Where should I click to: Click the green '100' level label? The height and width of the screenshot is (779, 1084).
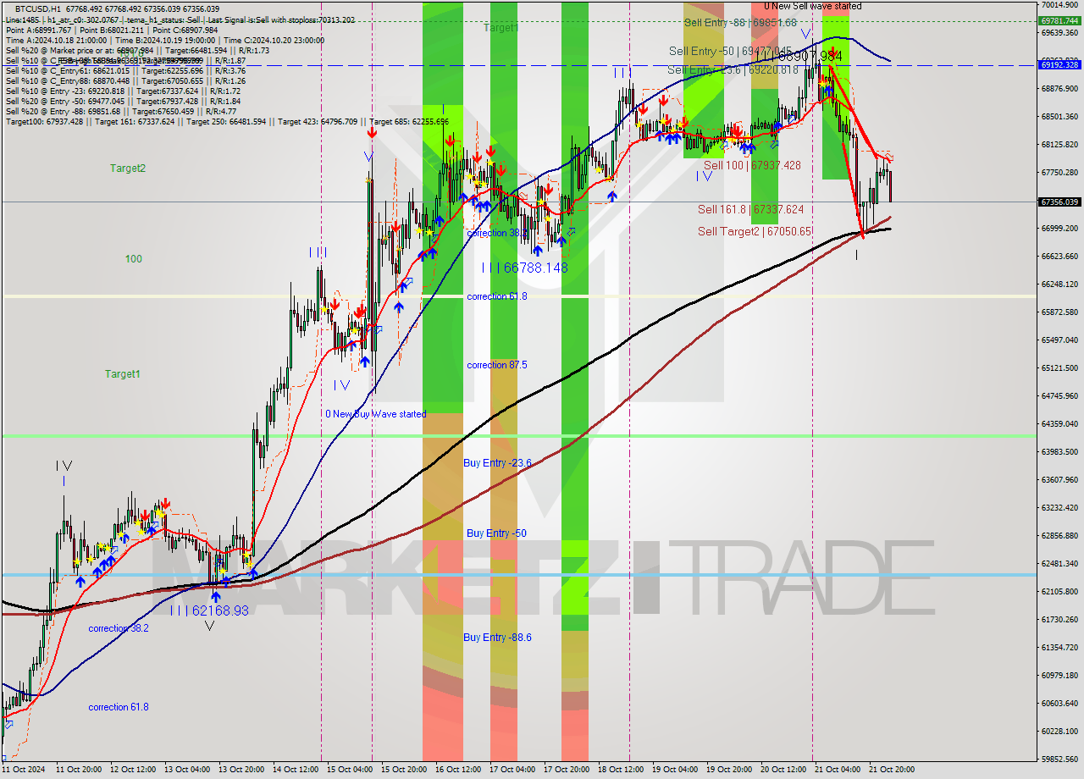[x=134, y=259]
